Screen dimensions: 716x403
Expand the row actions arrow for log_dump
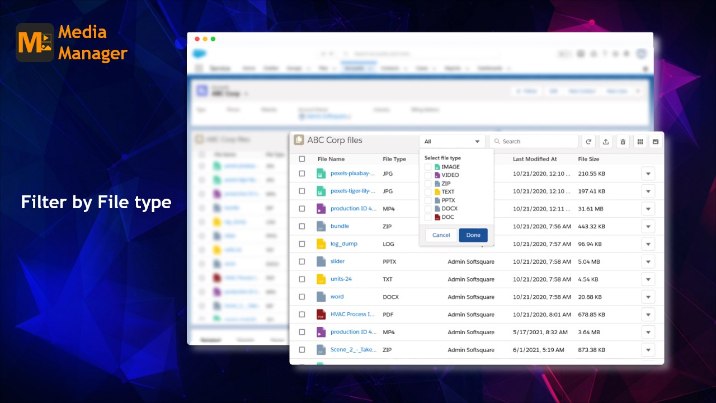click(x=648, y=243)
